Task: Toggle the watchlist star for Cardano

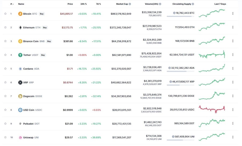Action: (5, 69)
